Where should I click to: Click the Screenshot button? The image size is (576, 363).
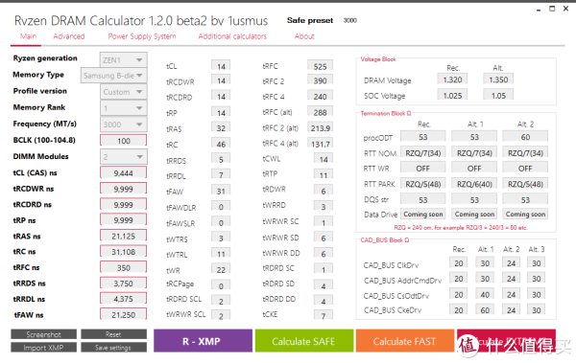coord(44,334)
